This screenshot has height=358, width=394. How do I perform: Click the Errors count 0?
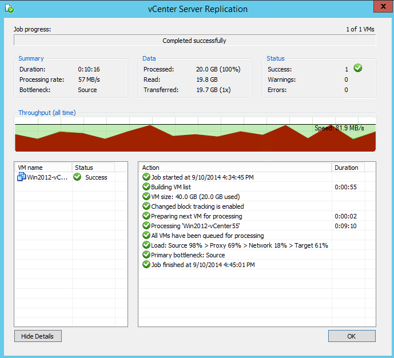coord(347,90)
